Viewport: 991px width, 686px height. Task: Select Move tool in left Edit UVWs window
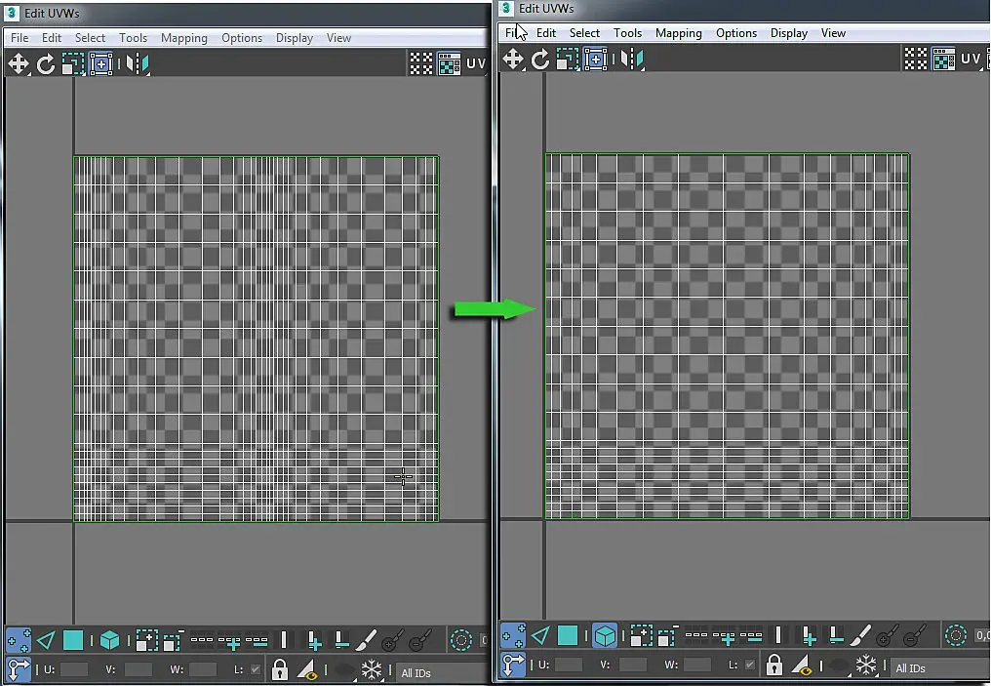[x=19, y=63]
